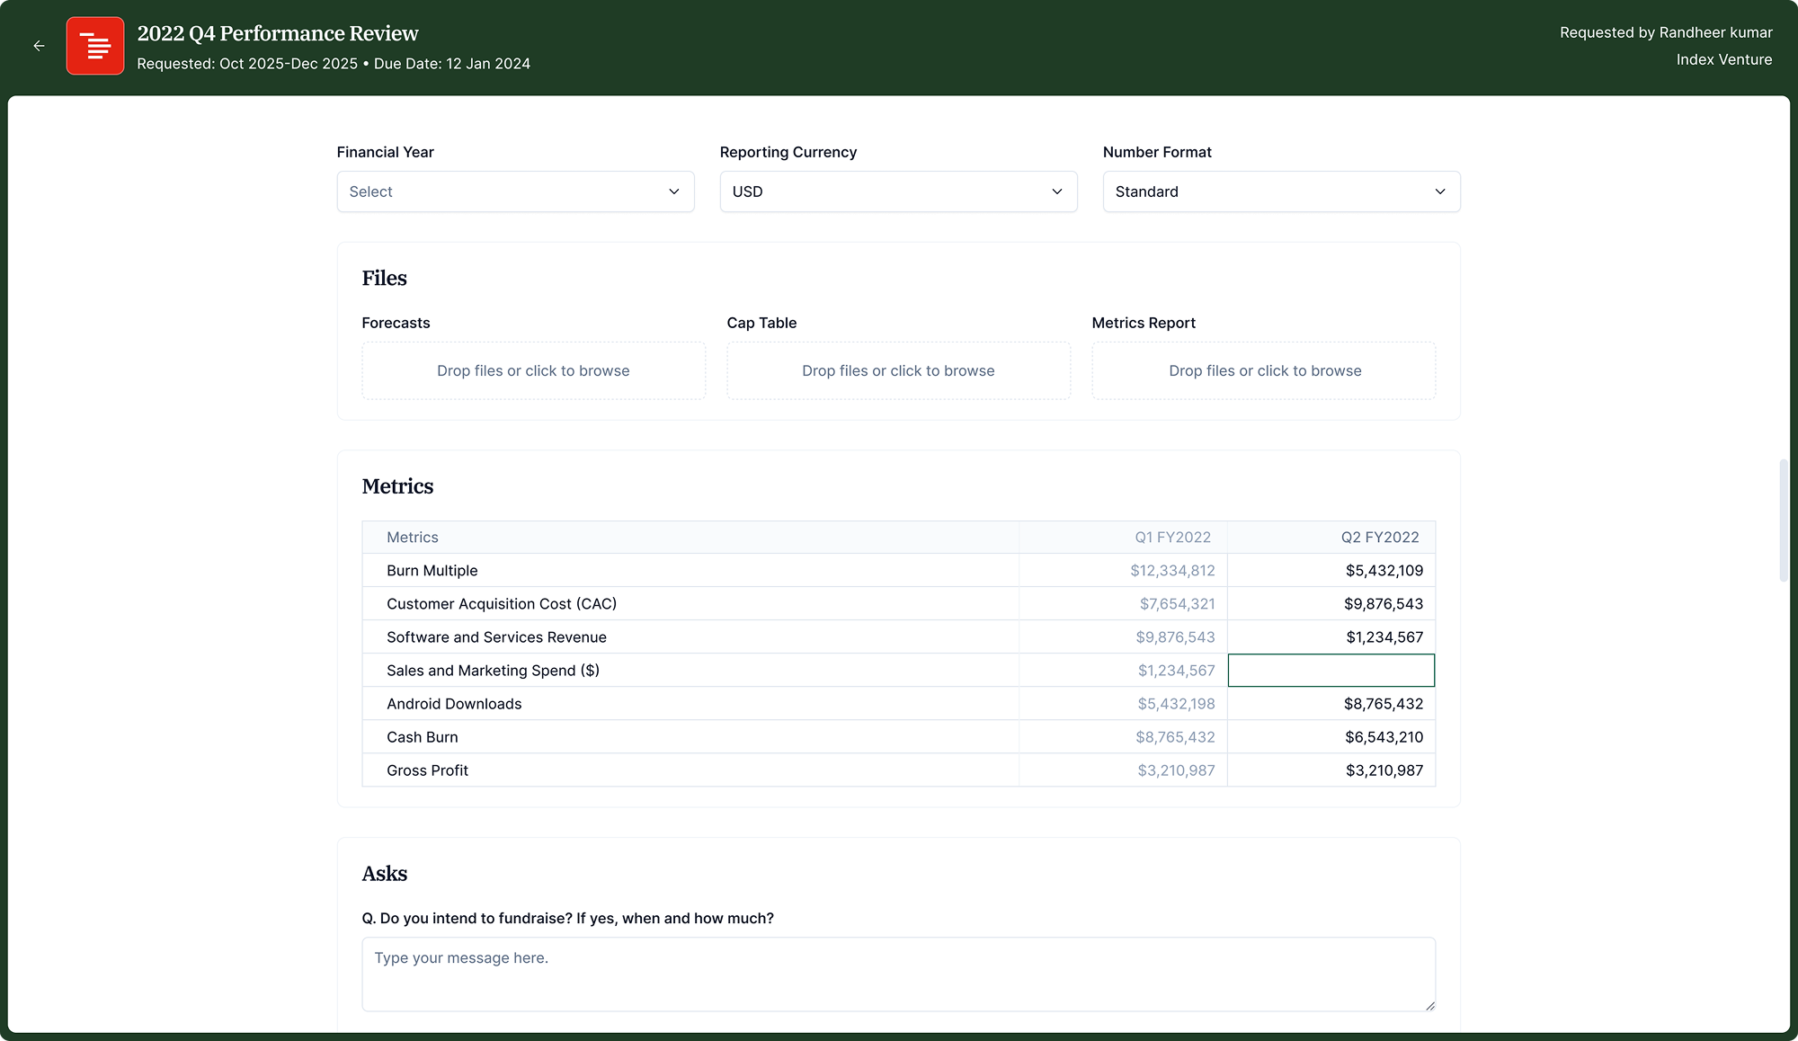Click the Burn Multiple row label
Viewport: 1798px width, 1041px height.
click(x=432, y=571)
